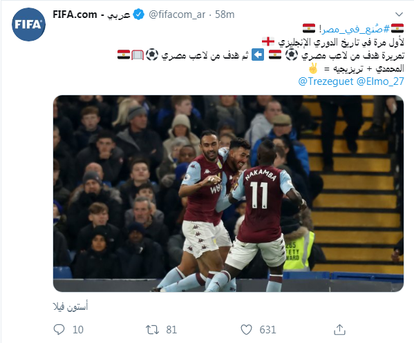Click the 58m timestamp
Image resolution: width=414 pixels, height=343 pixels.
click(x=225, y=14)
